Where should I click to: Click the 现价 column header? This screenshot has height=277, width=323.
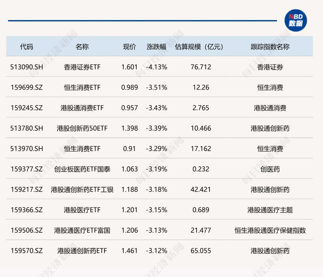[x=129, y=47]
